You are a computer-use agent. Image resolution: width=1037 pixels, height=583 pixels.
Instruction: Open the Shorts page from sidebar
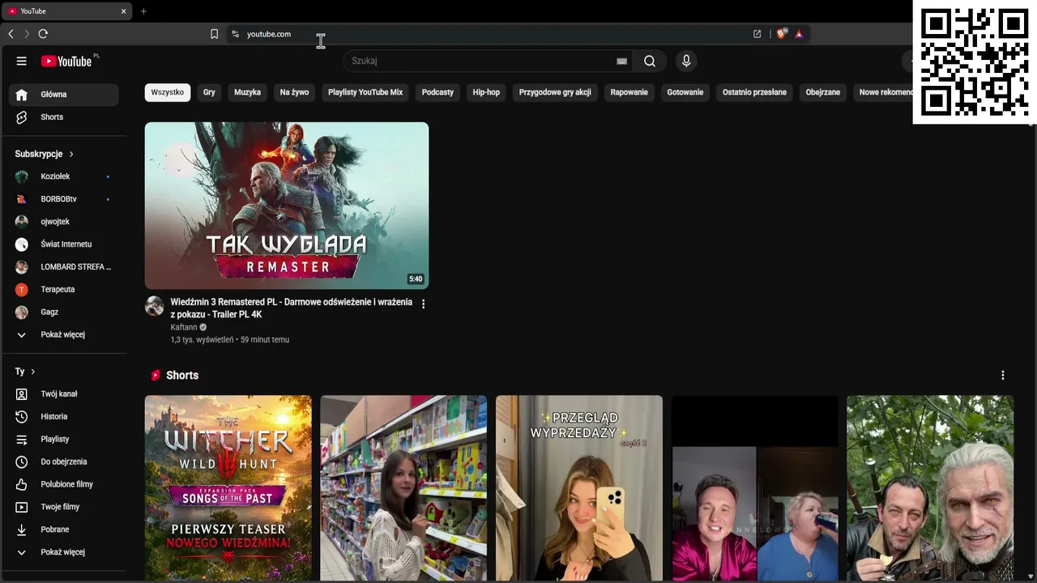pyautogui.click(x=64, y=117)
